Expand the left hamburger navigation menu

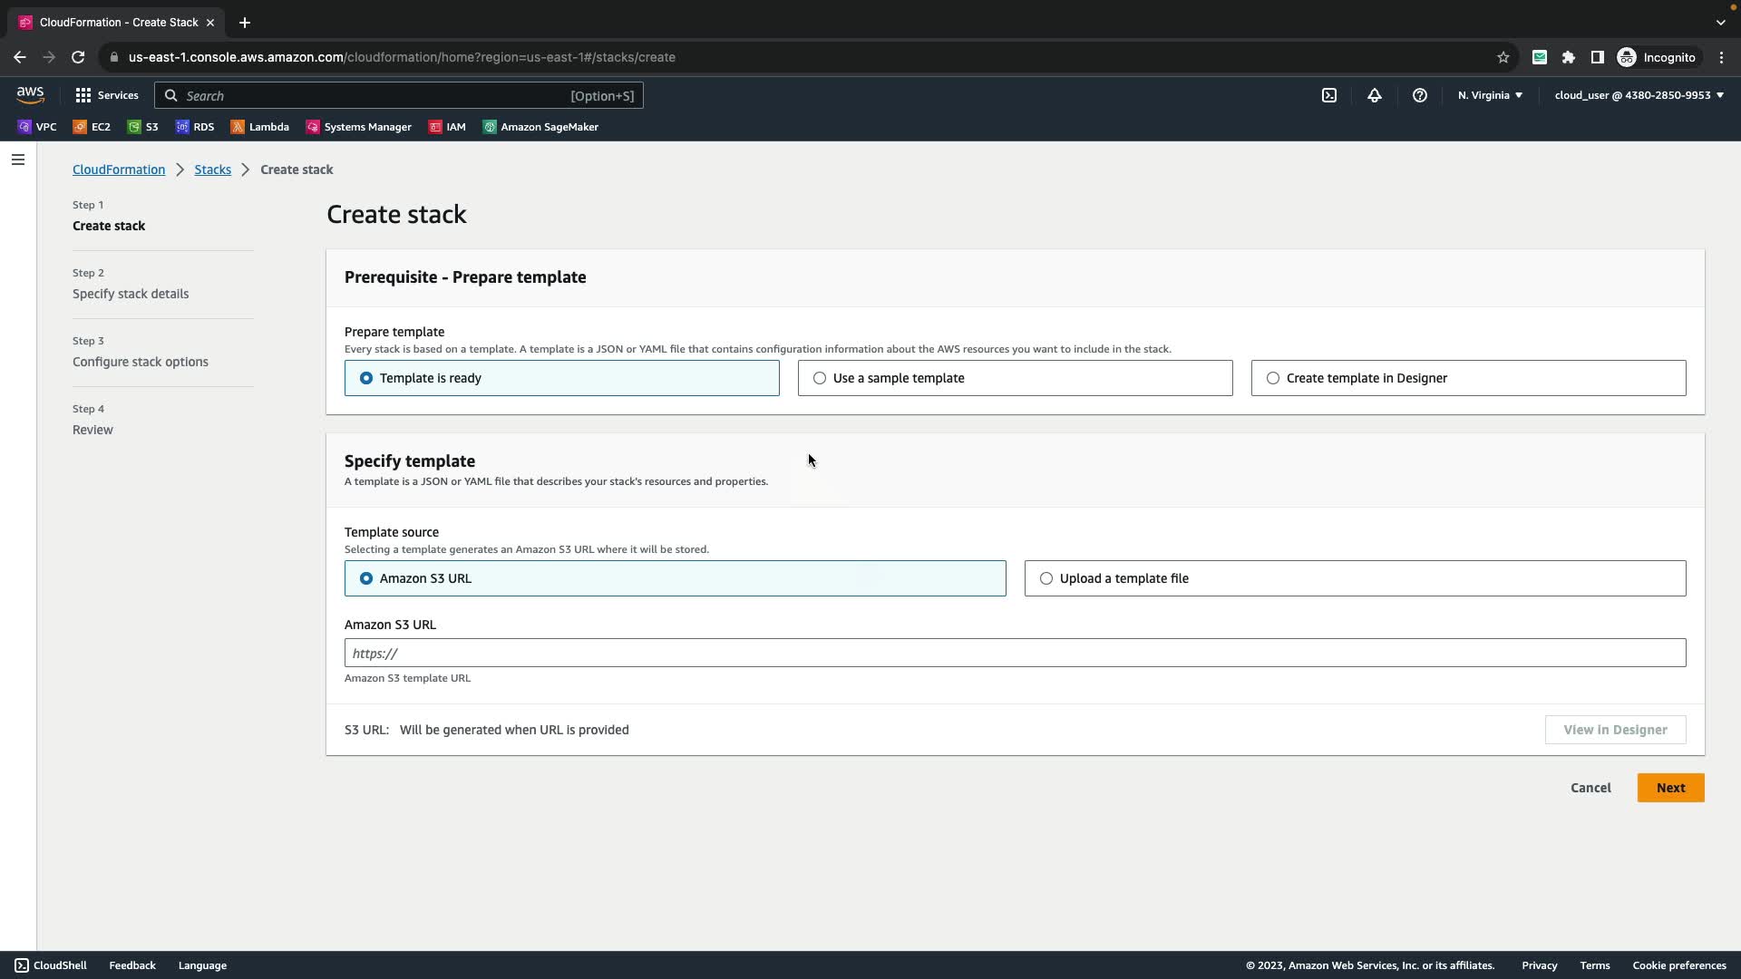click(18, 160)
